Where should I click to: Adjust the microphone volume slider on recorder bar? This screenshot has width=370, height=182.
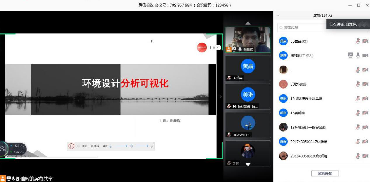pos(120,146)
